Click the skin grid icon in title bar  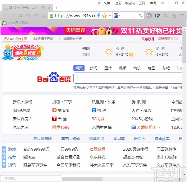pyautogui.click(x=163, y=3)
